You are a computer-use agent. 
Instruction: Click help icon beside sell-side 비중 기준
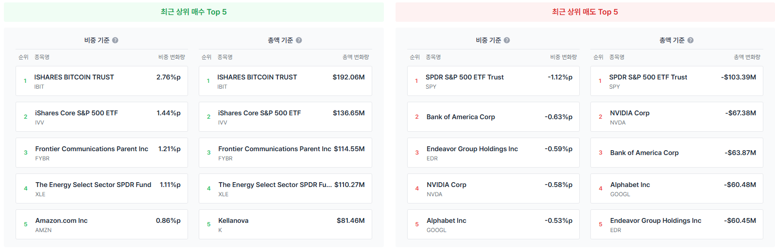(x=507, y=40)
